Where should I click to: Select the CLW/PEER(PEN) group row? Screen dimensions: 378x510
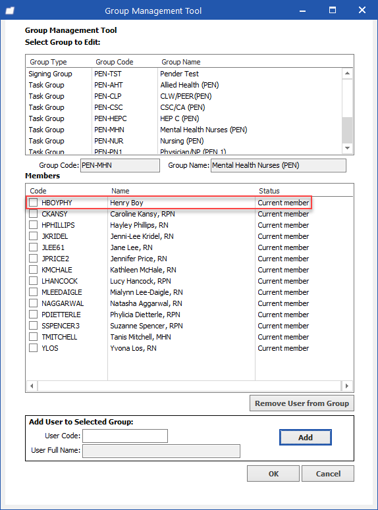pyautogui.click(x=184, y=96)
